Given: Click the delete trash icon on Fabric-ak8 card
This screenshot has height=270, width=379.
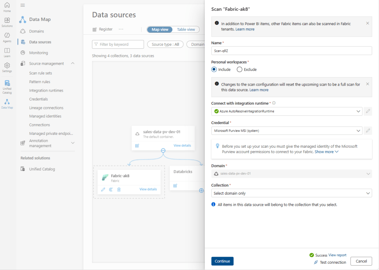Looking at the screenshot, I should point(119,189).
